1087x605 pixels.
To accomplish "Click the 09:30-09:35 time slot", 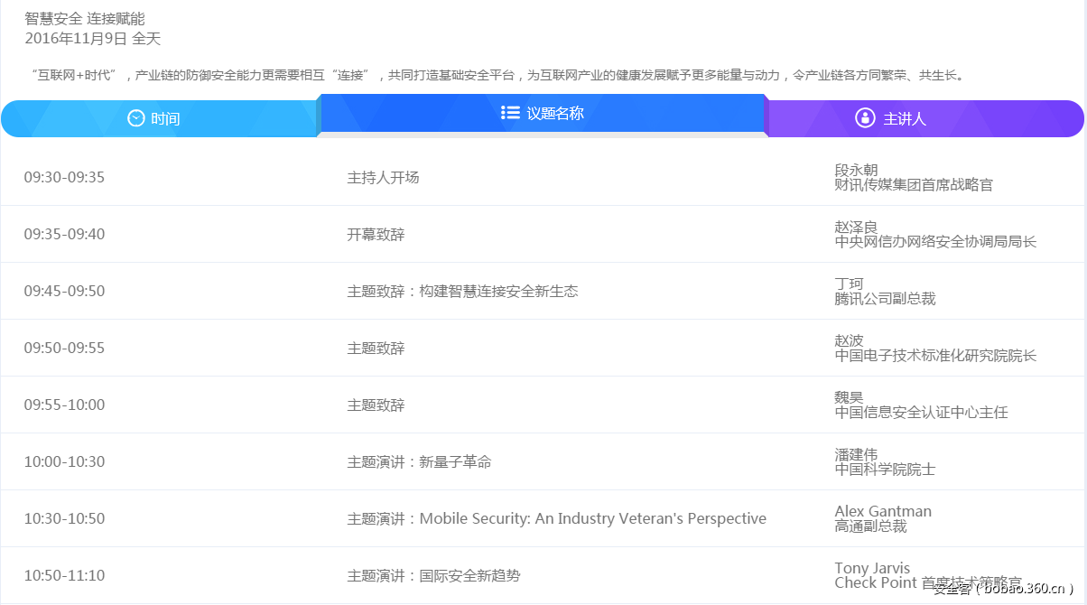I will pyautogui.click(x=64, y=178).
